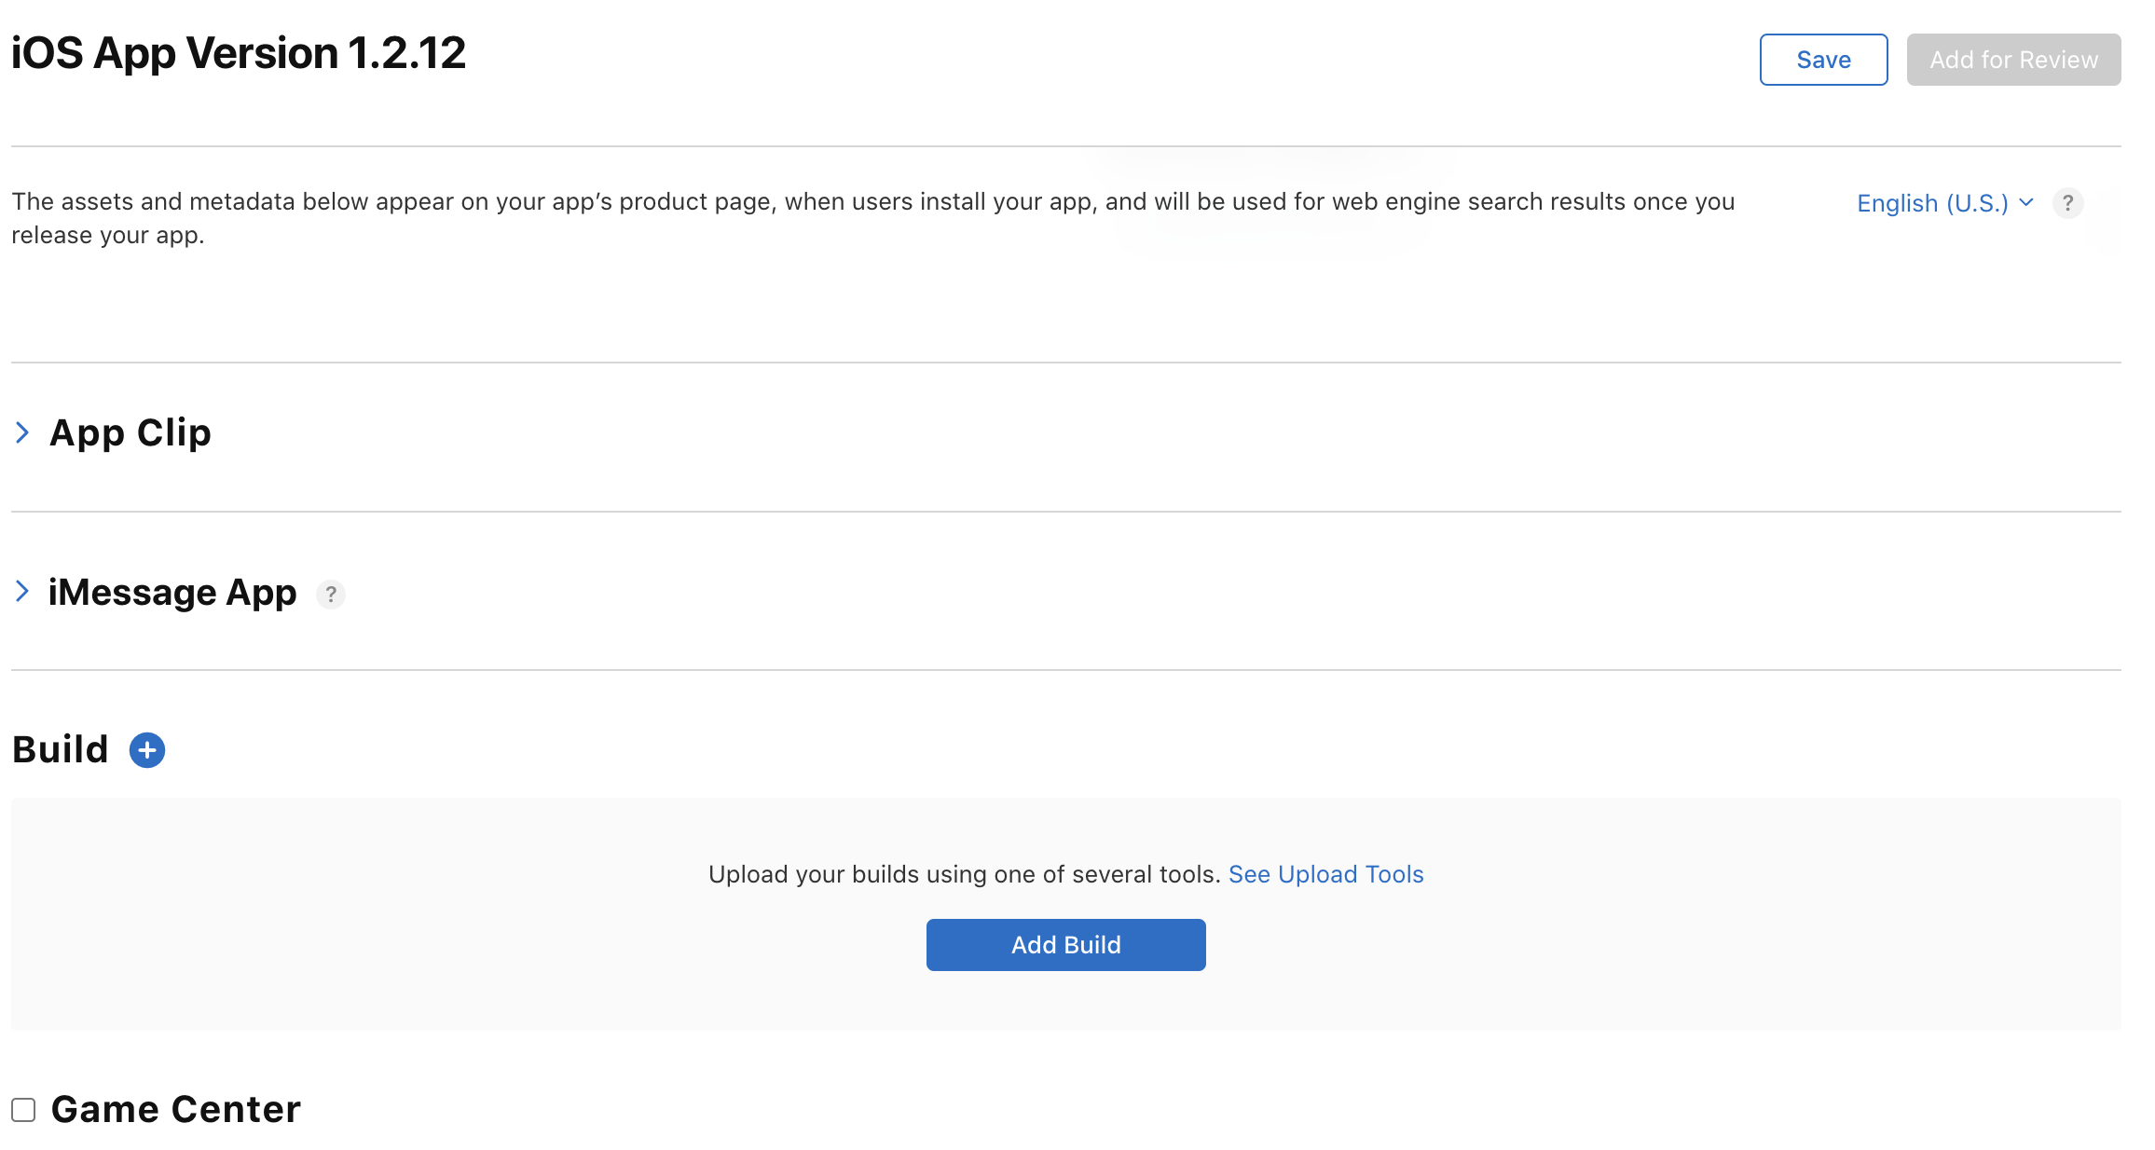
Task: Click the Save button
Action: click(1823, 60)
